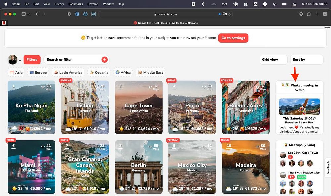Image resolution: width=331 pixels, height=196 pixels.
Task: Open the Miami, FL city card
Action: pyautogui.click(x=31, y=167)
